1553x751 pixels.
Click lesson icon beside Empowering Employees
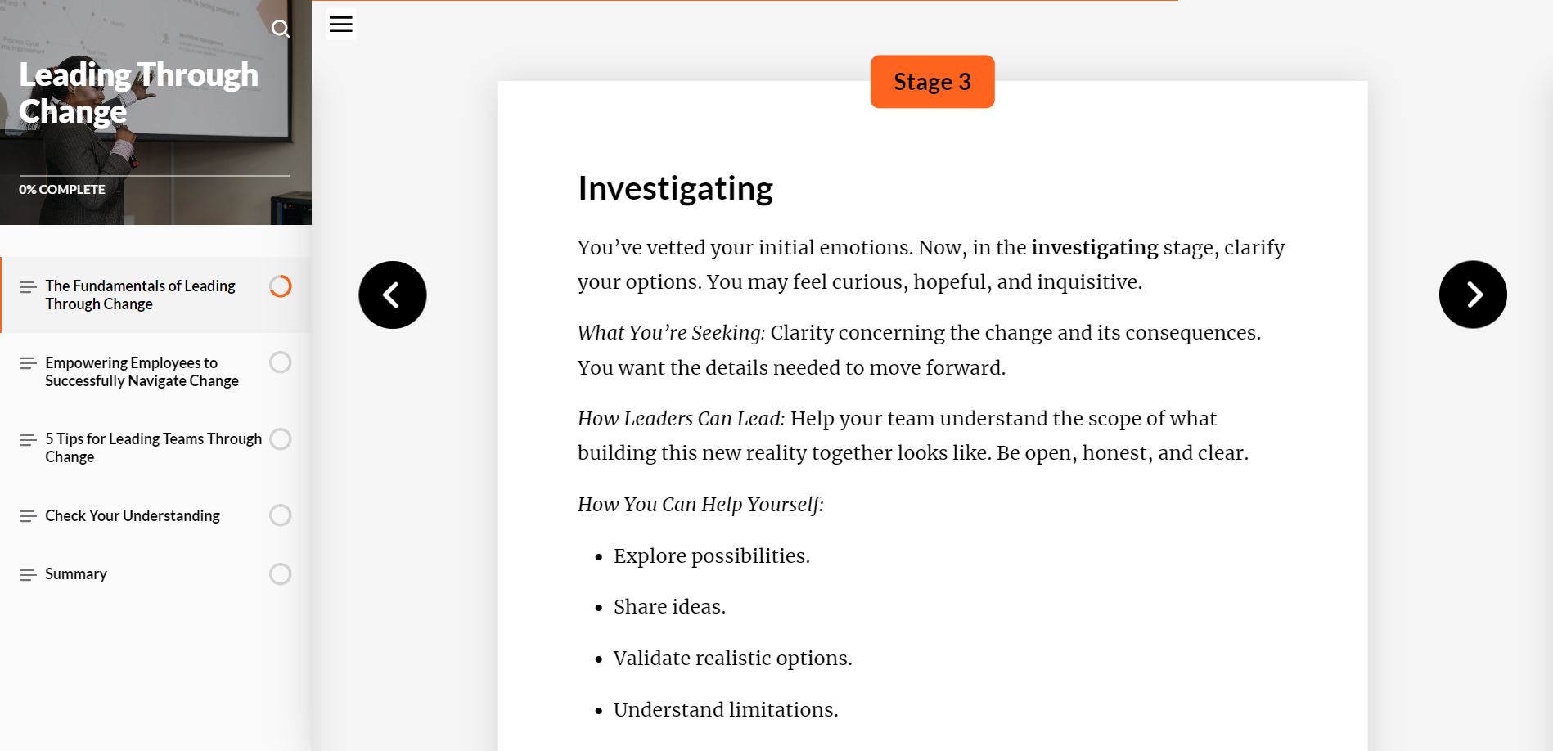[x=29, y=363]
